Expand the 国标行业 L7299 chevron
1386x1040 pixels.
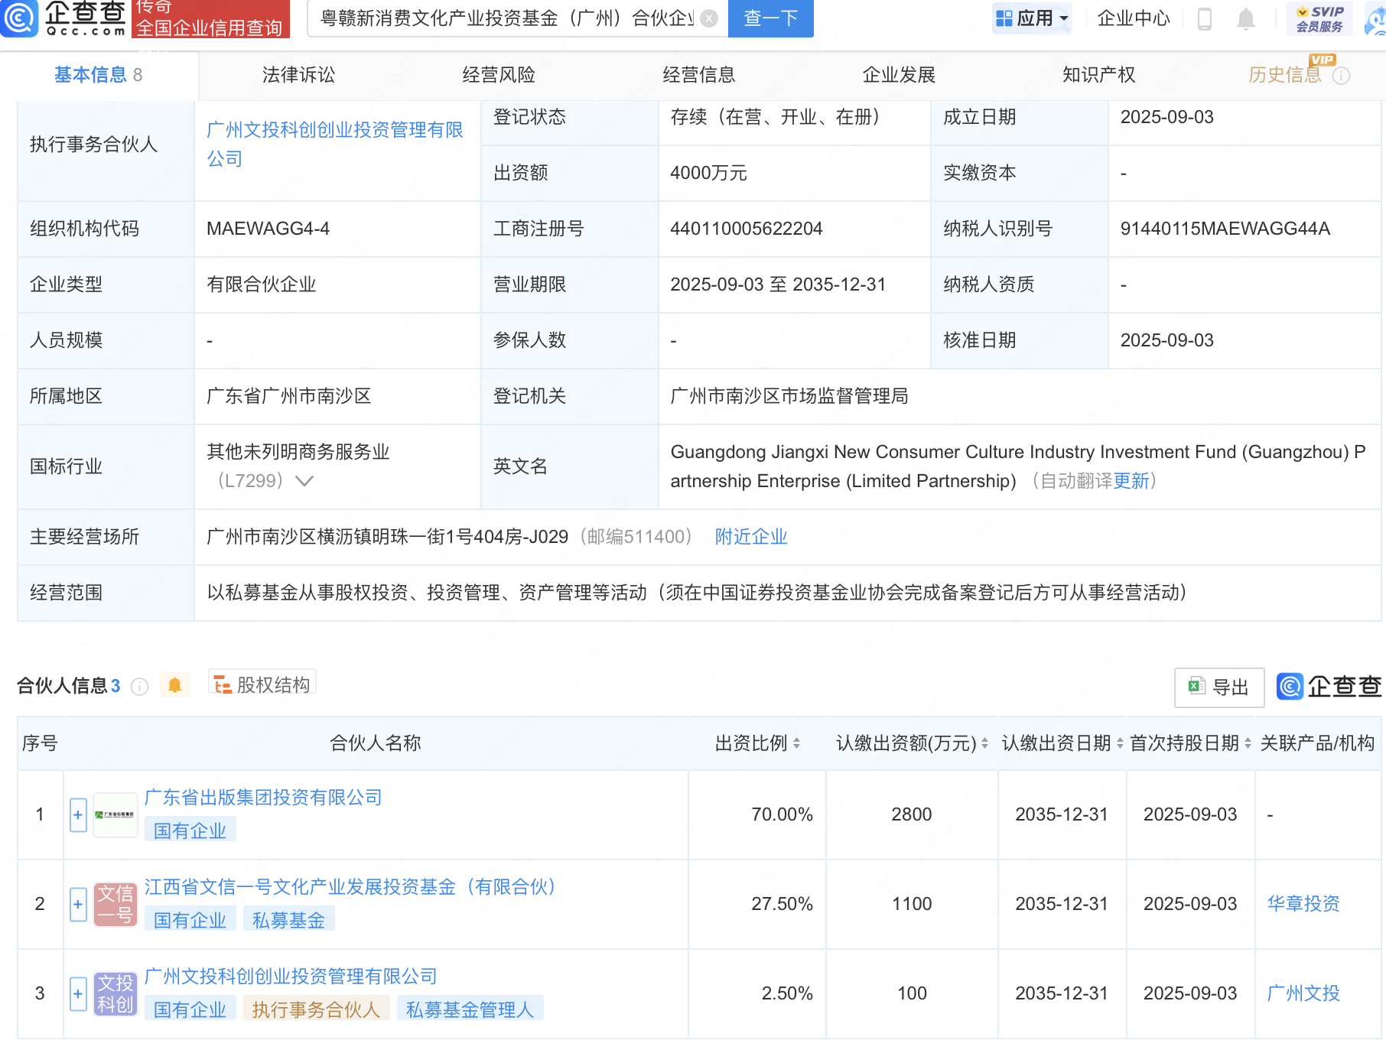pyautogui.click(x=304, y=481)
